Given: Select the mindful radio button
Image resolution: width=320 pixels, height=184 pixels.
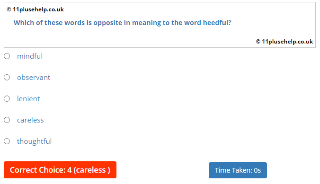Looking at the screenshot, I should [x=7, y=56].
